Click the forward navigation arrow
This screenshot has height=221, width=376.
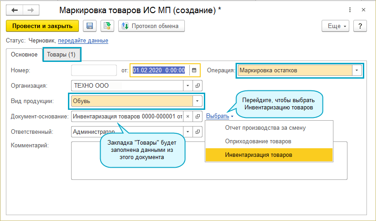coord(31,9)
